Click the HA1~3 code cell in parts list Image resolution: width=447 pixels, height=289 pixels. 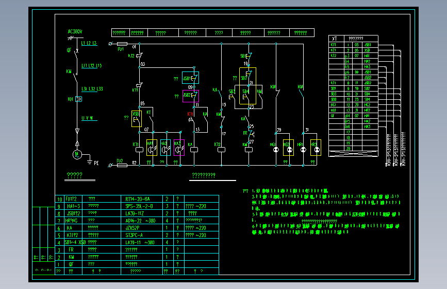tap(73, 206)
